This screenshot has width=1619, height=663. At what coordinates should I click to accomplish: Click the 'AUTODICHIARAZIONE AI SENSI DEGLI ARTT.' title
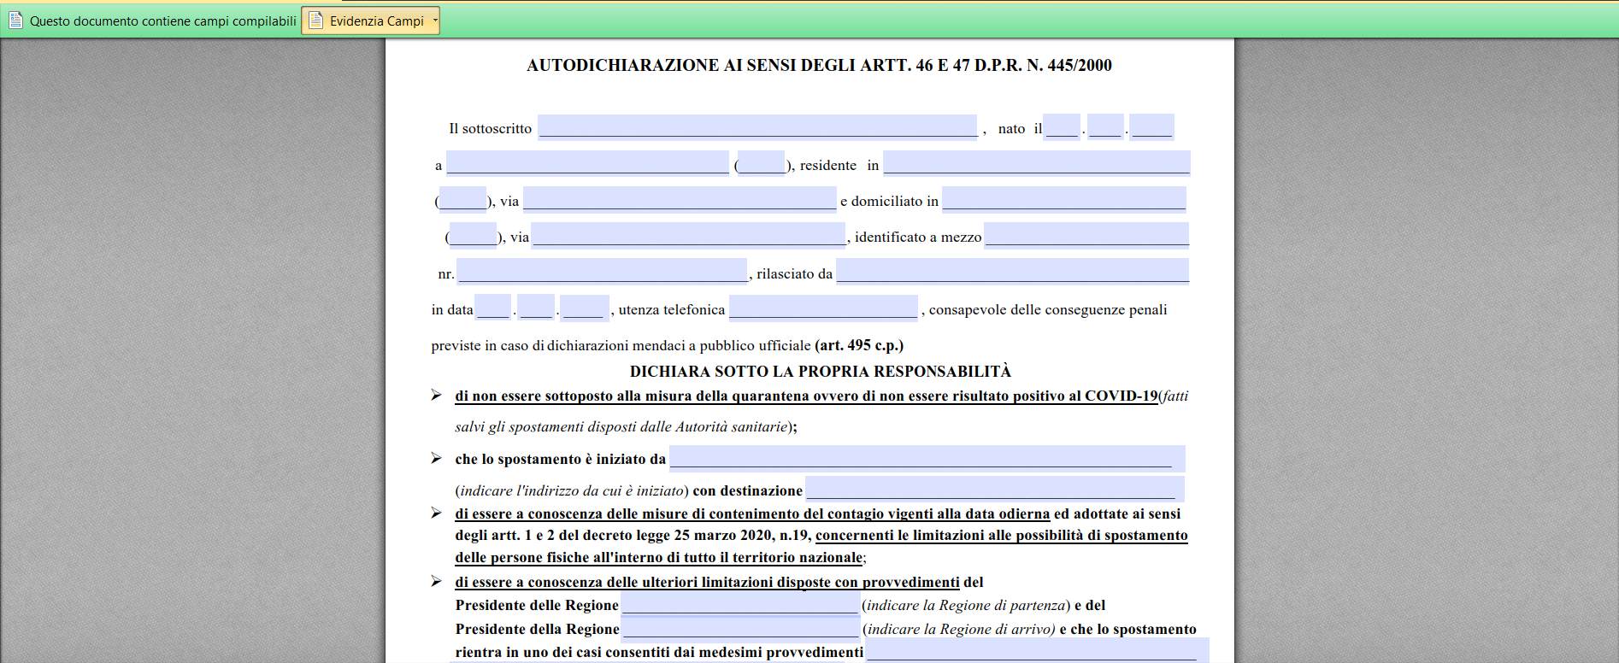coord(819,65)
